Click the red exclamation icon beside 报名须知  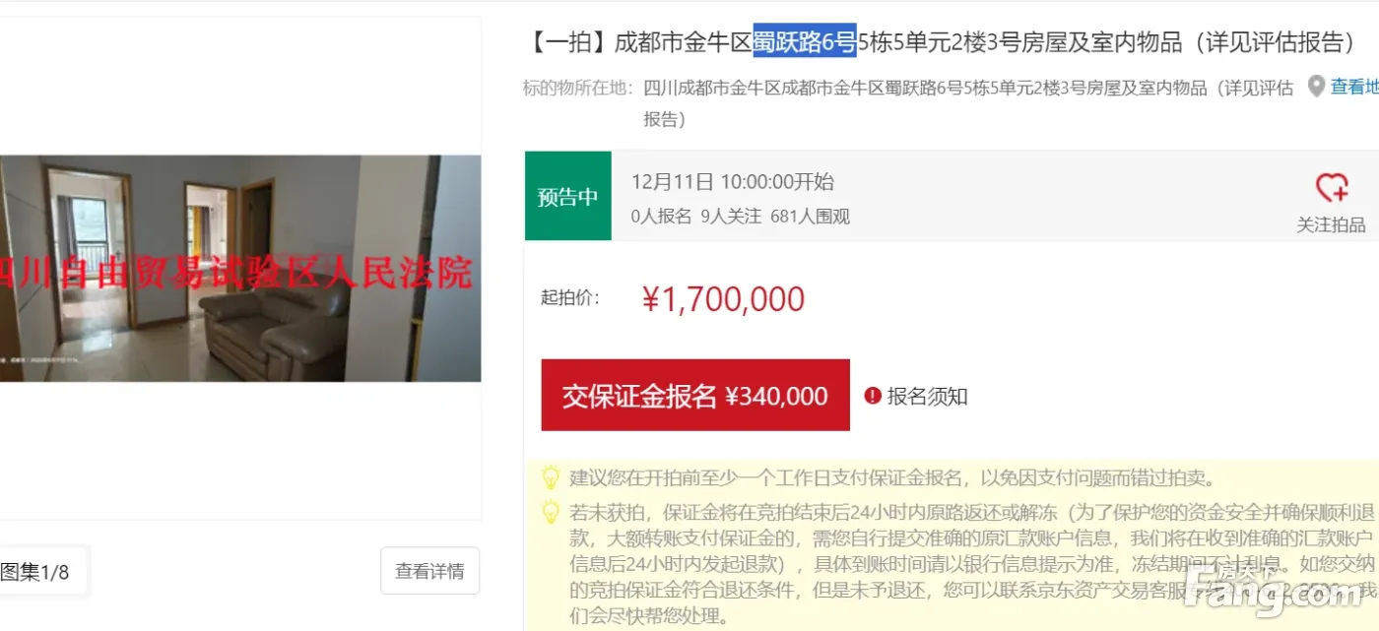(x=873, y=396)
